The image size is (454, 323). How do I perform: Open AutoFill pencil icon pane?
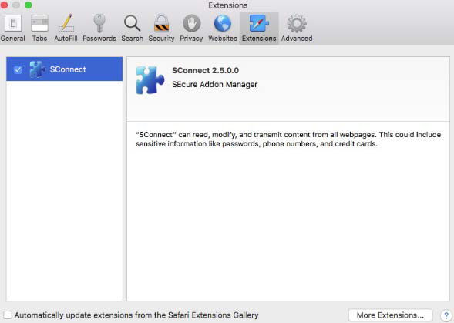(x=66, y=23)
